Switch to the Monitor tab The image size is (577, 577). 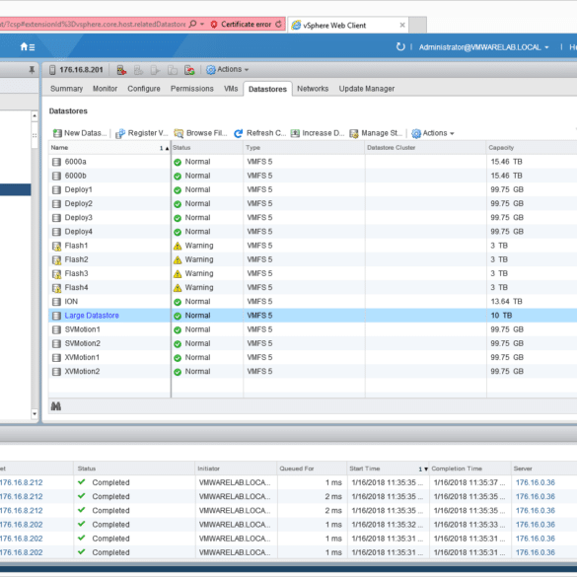[105, 89]
